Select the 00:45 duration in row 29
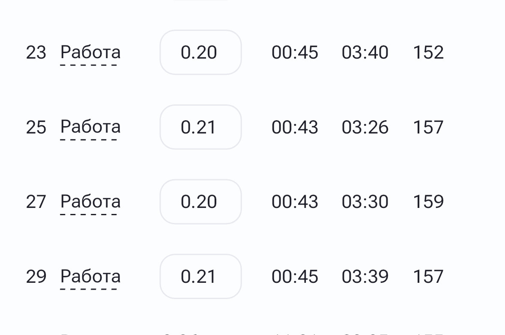 tap(295, 276)
